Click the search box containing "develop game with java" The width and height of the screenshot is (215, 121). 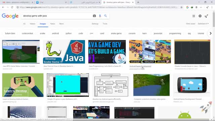[x=57, y=16]
